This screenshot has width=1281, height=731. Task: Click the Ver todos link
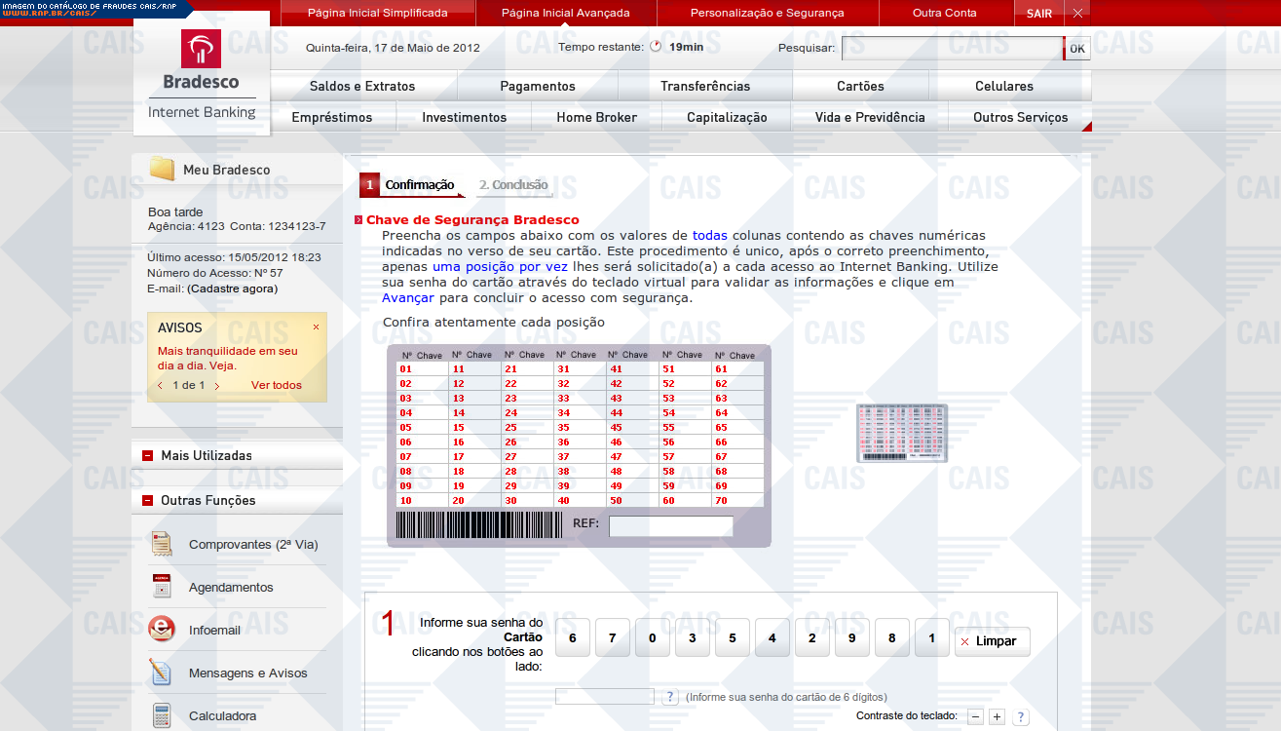[x=277, y=385]
